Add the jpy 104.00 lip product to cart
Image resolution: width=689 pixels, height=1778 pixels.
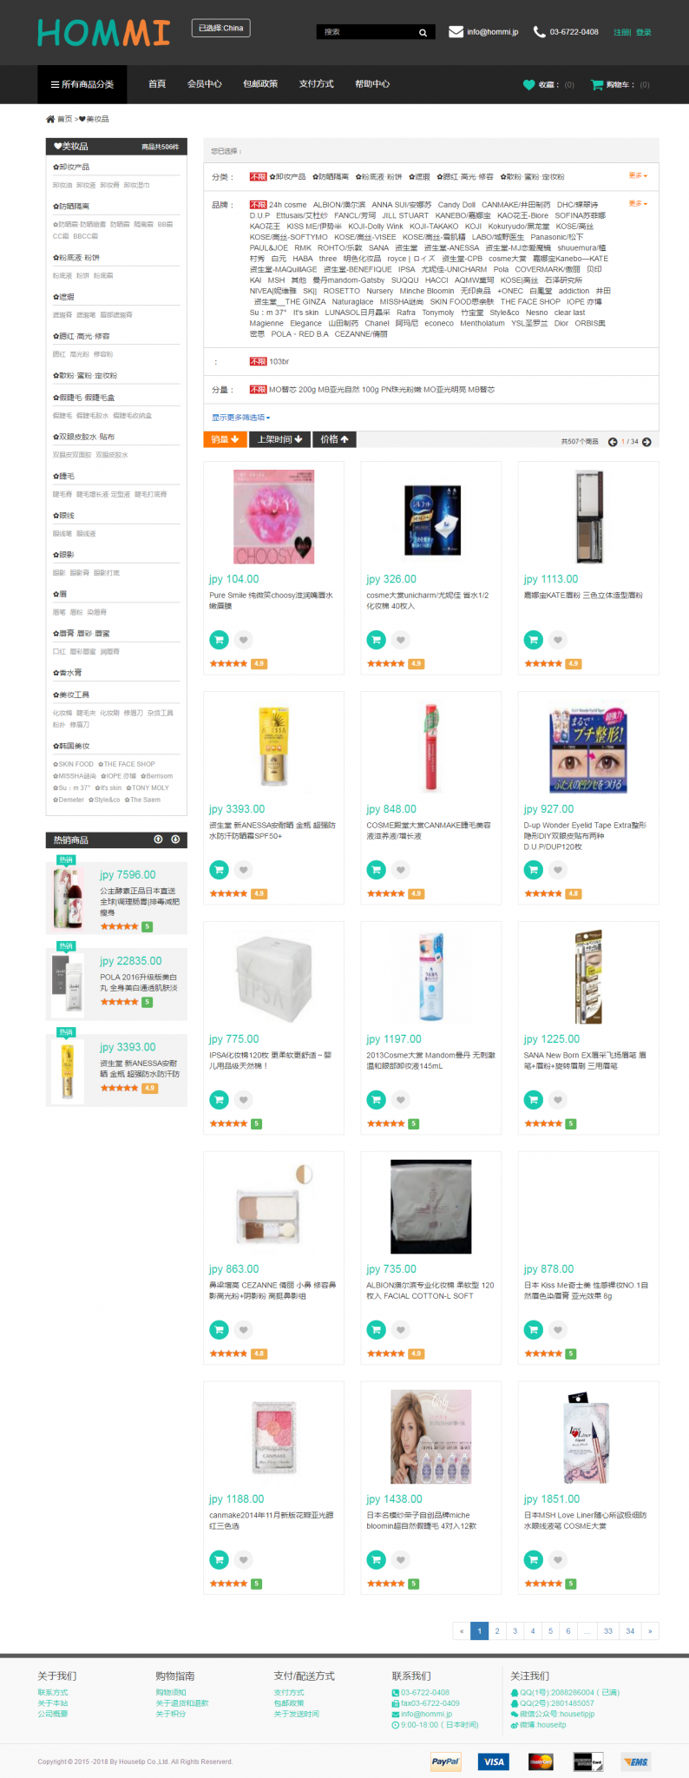tap(219, 640)
